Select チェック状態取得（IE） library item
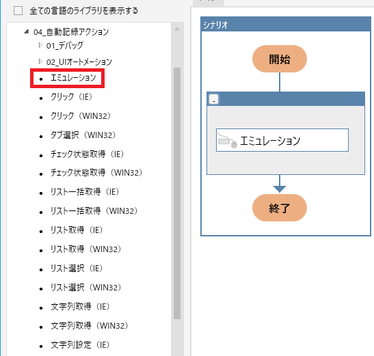 click(87, 154)
